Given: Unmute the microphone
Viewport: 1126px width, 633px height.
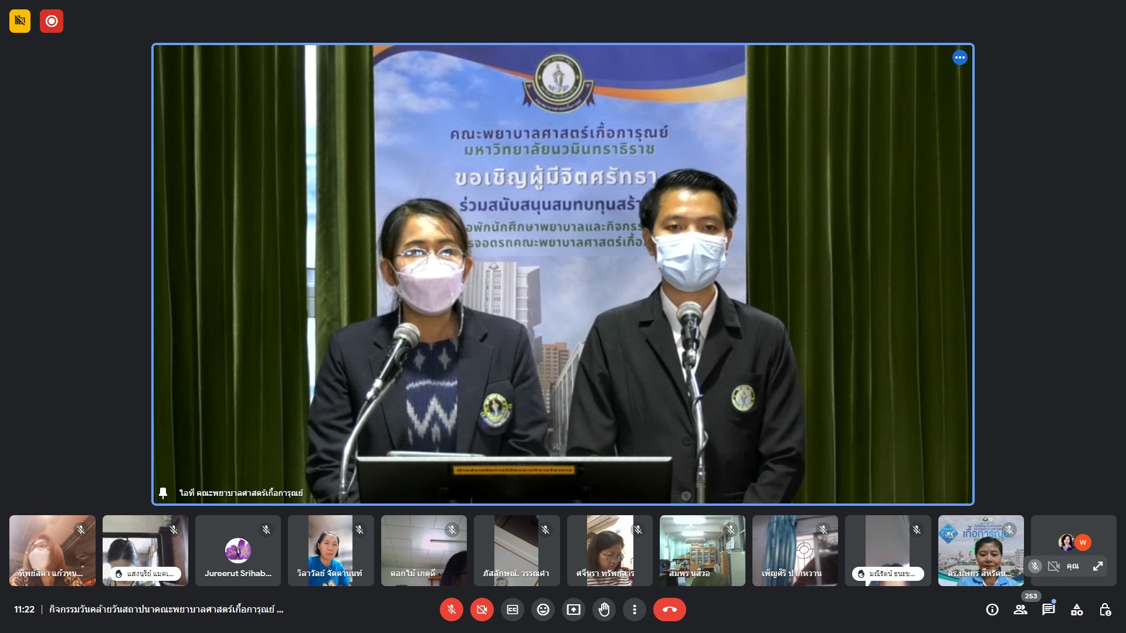Looking at the screenshot, I should (452, 610).
